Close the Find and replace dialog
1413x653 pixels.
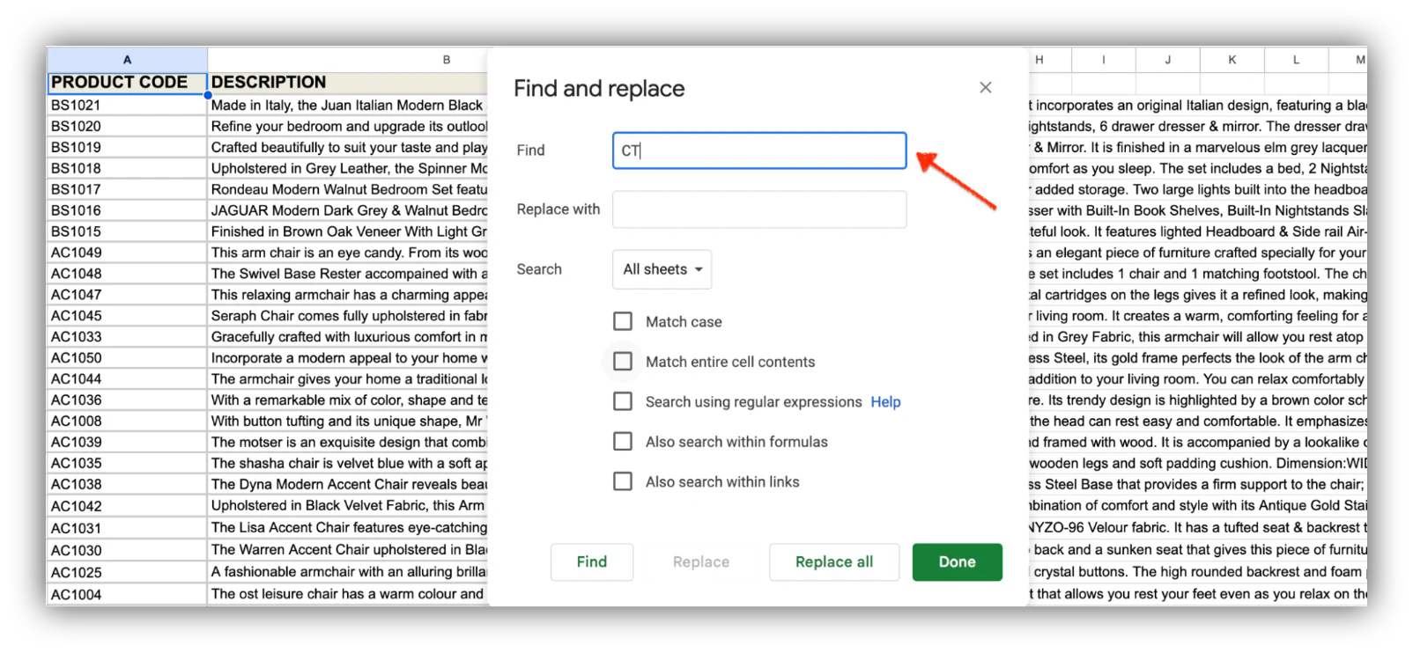click(985, 87)
